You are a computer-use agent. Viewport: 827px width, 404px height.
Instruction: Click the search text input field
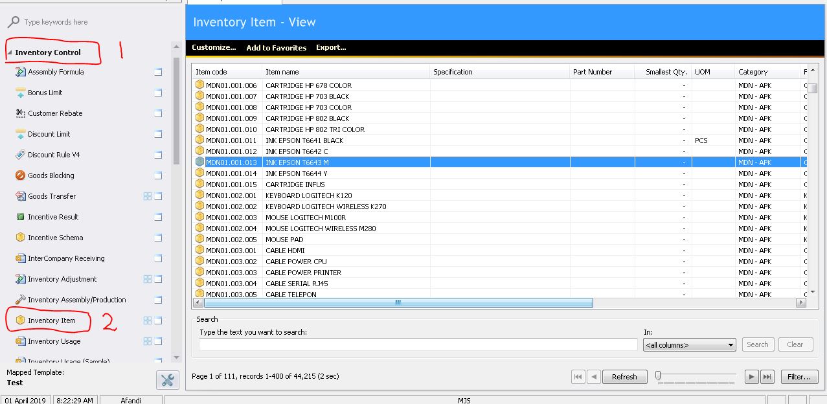[x=418, y=345]
